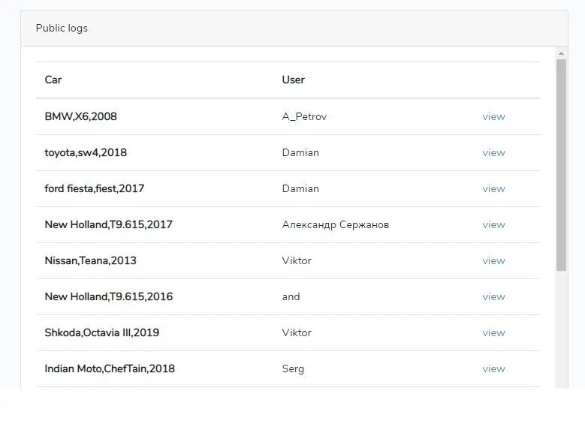Click the scrollbar track below the thumb
585x421 pixels.
(561, 328)
